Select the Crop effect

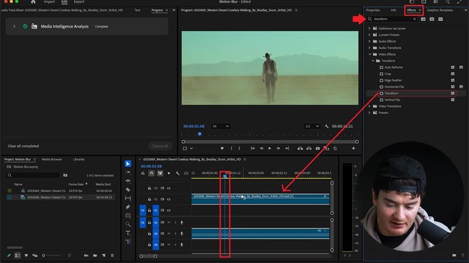[388, 74]
